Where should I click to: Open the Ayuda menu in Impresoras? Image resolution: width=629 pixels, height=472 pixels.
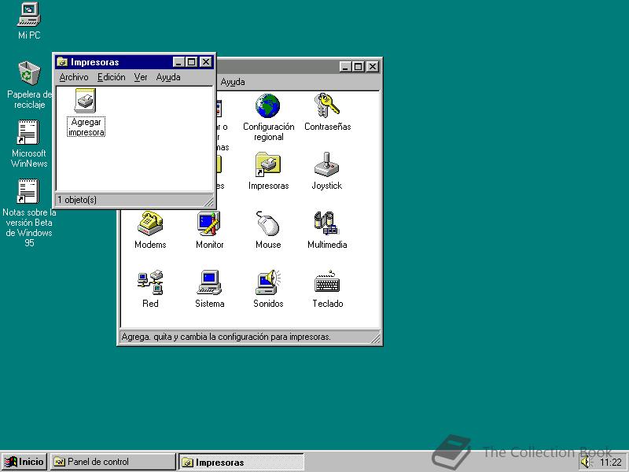pos(168,77)
